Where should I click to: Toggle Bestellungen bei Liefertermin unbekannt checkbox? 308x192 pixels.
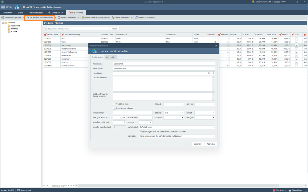coord(140,132)
